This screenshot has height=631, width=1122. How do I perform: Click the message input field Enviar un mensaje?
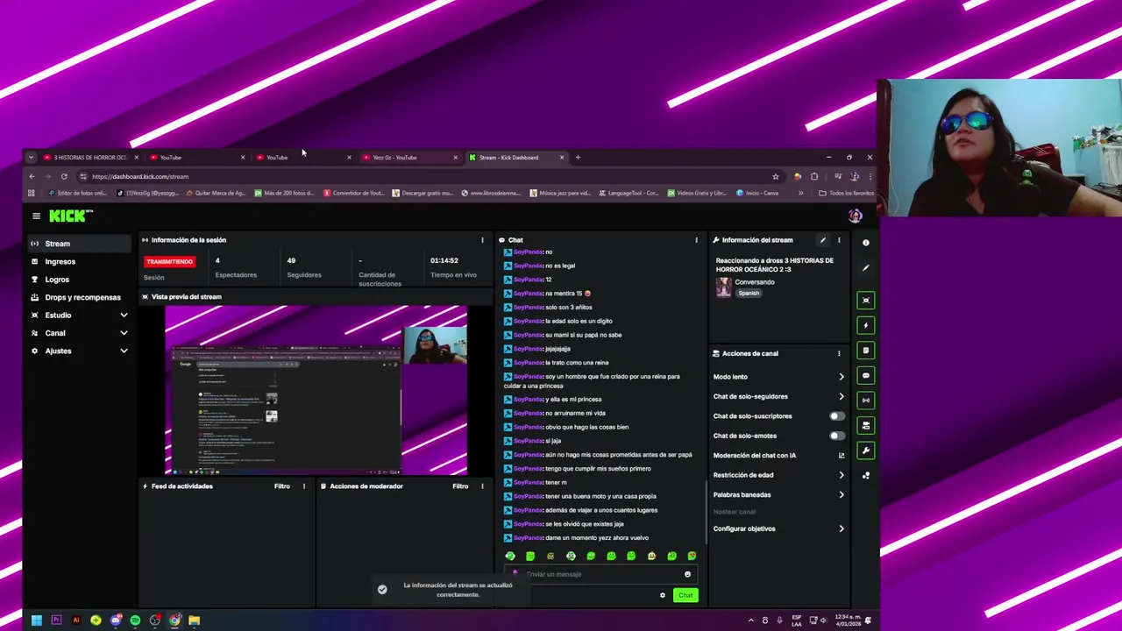click(x=600, y=575)
